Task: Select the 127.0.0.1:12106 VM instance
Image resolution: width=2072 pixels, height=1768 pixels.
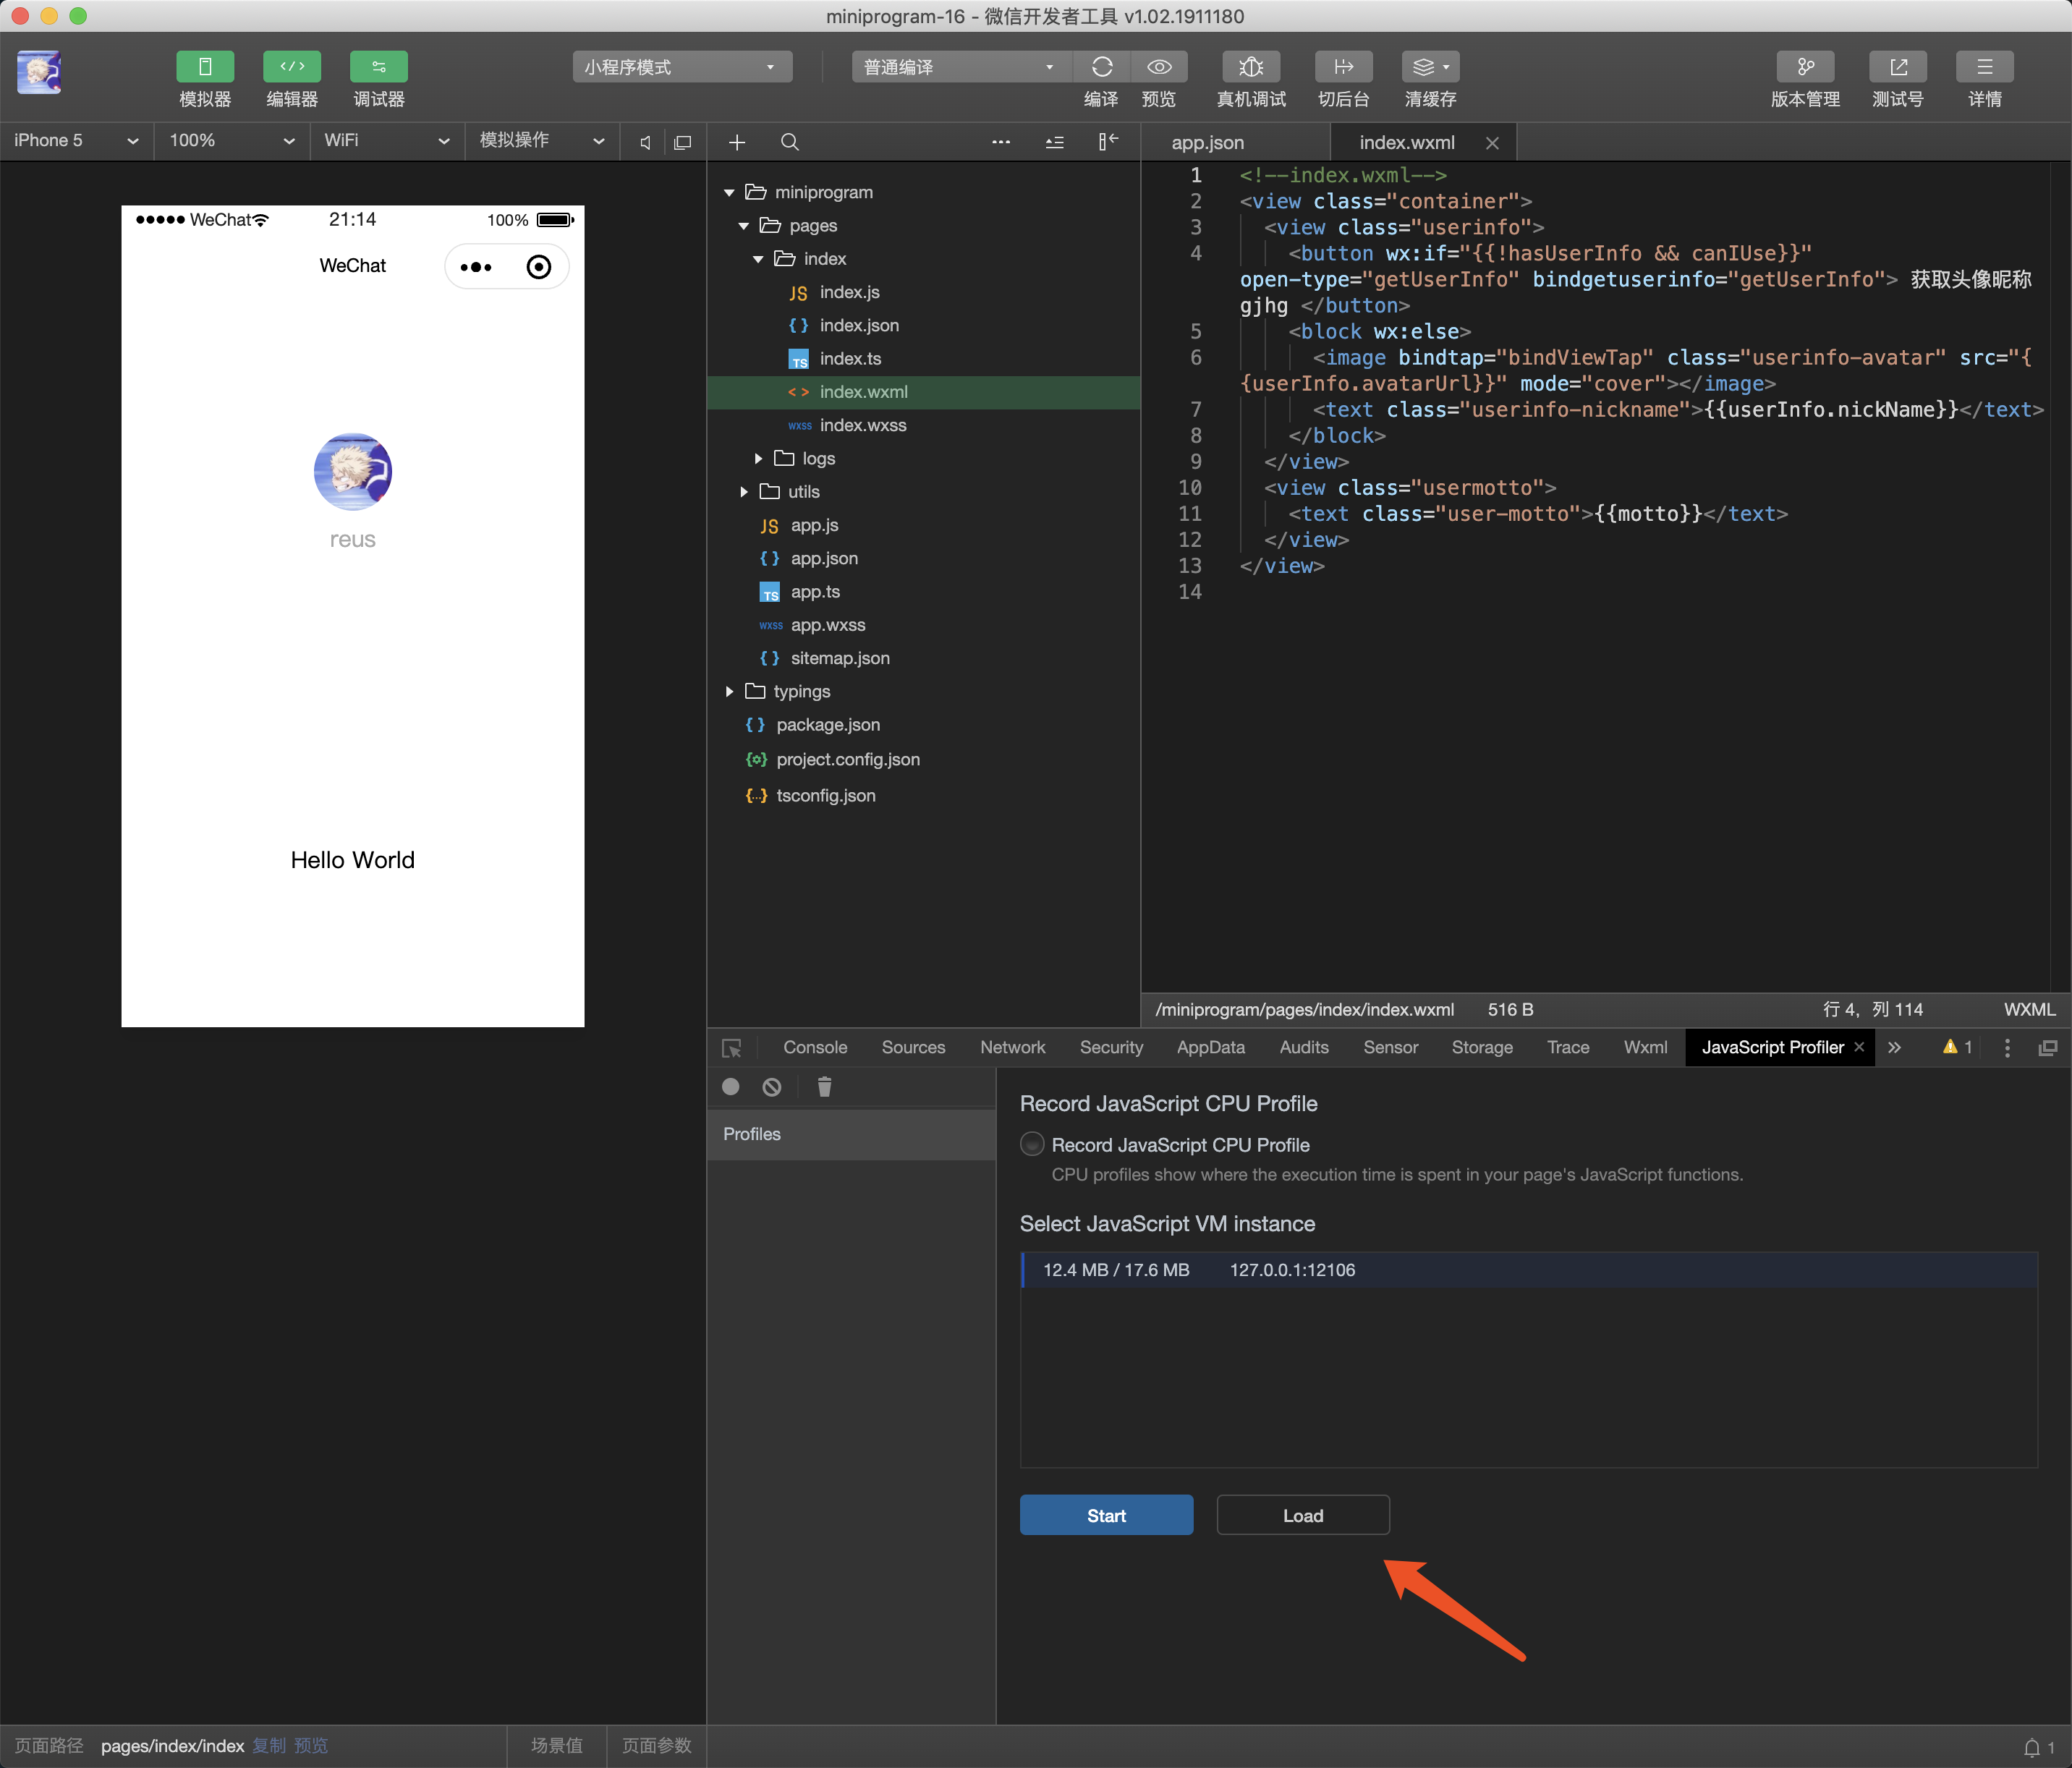Action: pyautogui.click(x=1529, y=1270)
